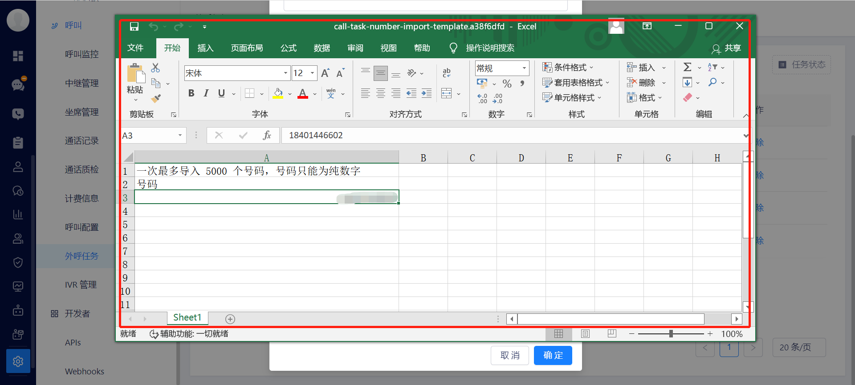Screen dimensions: 855x385
Task: Click the Clear eraser icon
Action: click(x=688, y=97)
